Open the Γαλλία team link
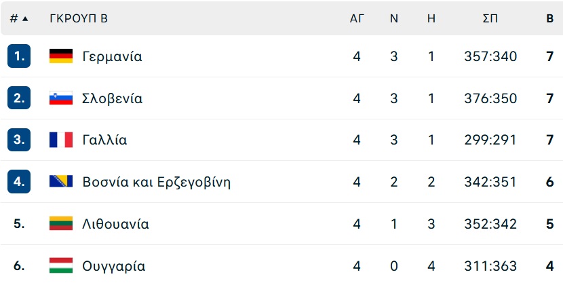Viewport: 563px width, 285px height. pyautogui.click(x=104, y=140)
